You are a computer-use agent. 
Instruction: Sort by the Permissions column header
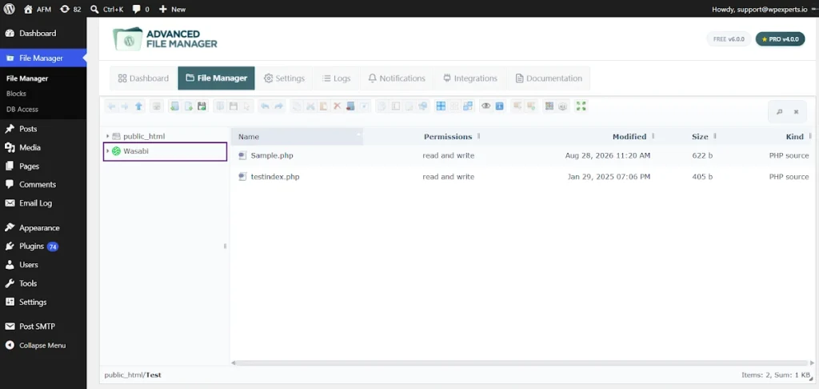click(x=448, y=136)
